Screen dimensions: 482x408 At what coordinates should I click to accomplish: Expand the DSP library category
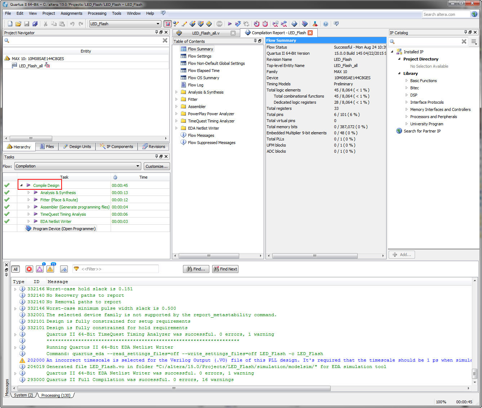coord(406,95)
